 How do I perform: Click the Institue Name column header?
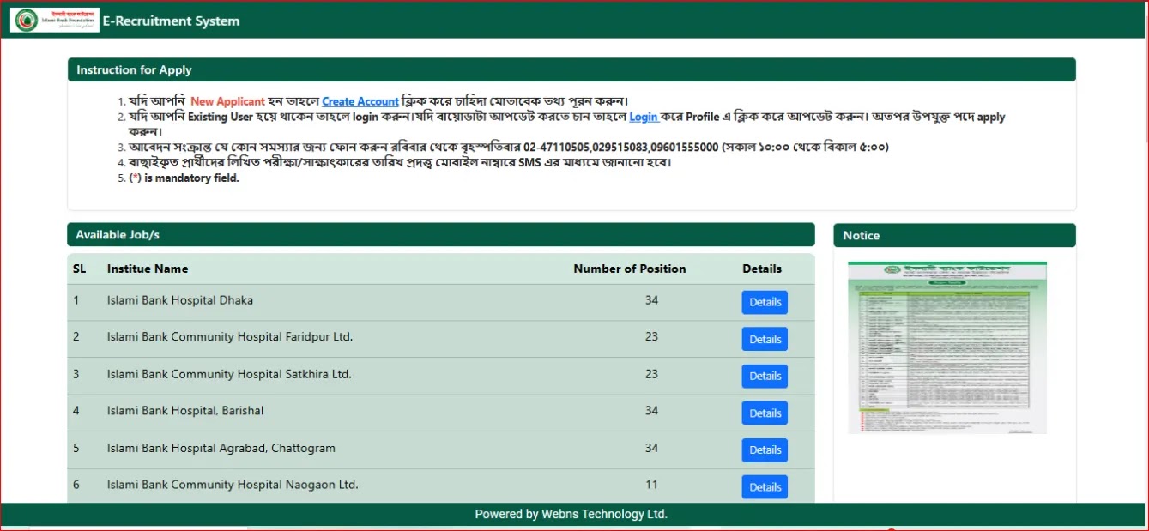coord(148,269)
